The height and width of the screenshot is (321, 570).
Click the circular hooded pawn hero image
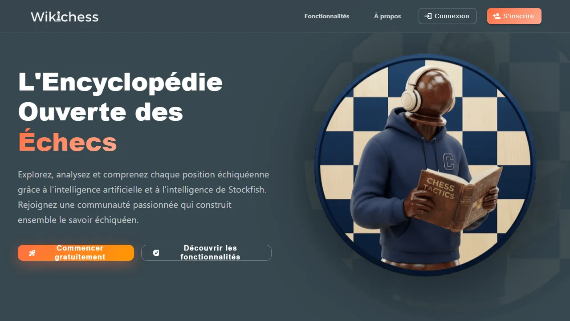pos(425,165)
